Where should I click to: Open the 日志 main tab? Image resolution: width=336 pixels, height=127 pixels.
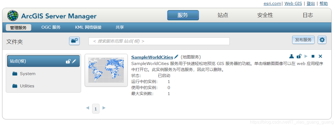308,15
